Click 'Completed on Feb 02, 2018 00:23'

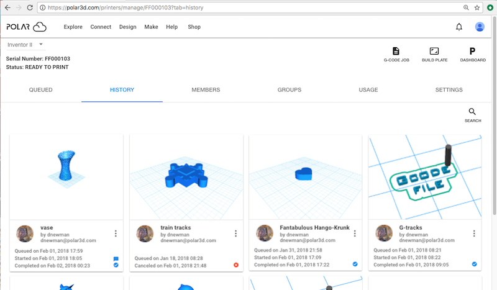point(52,266)
